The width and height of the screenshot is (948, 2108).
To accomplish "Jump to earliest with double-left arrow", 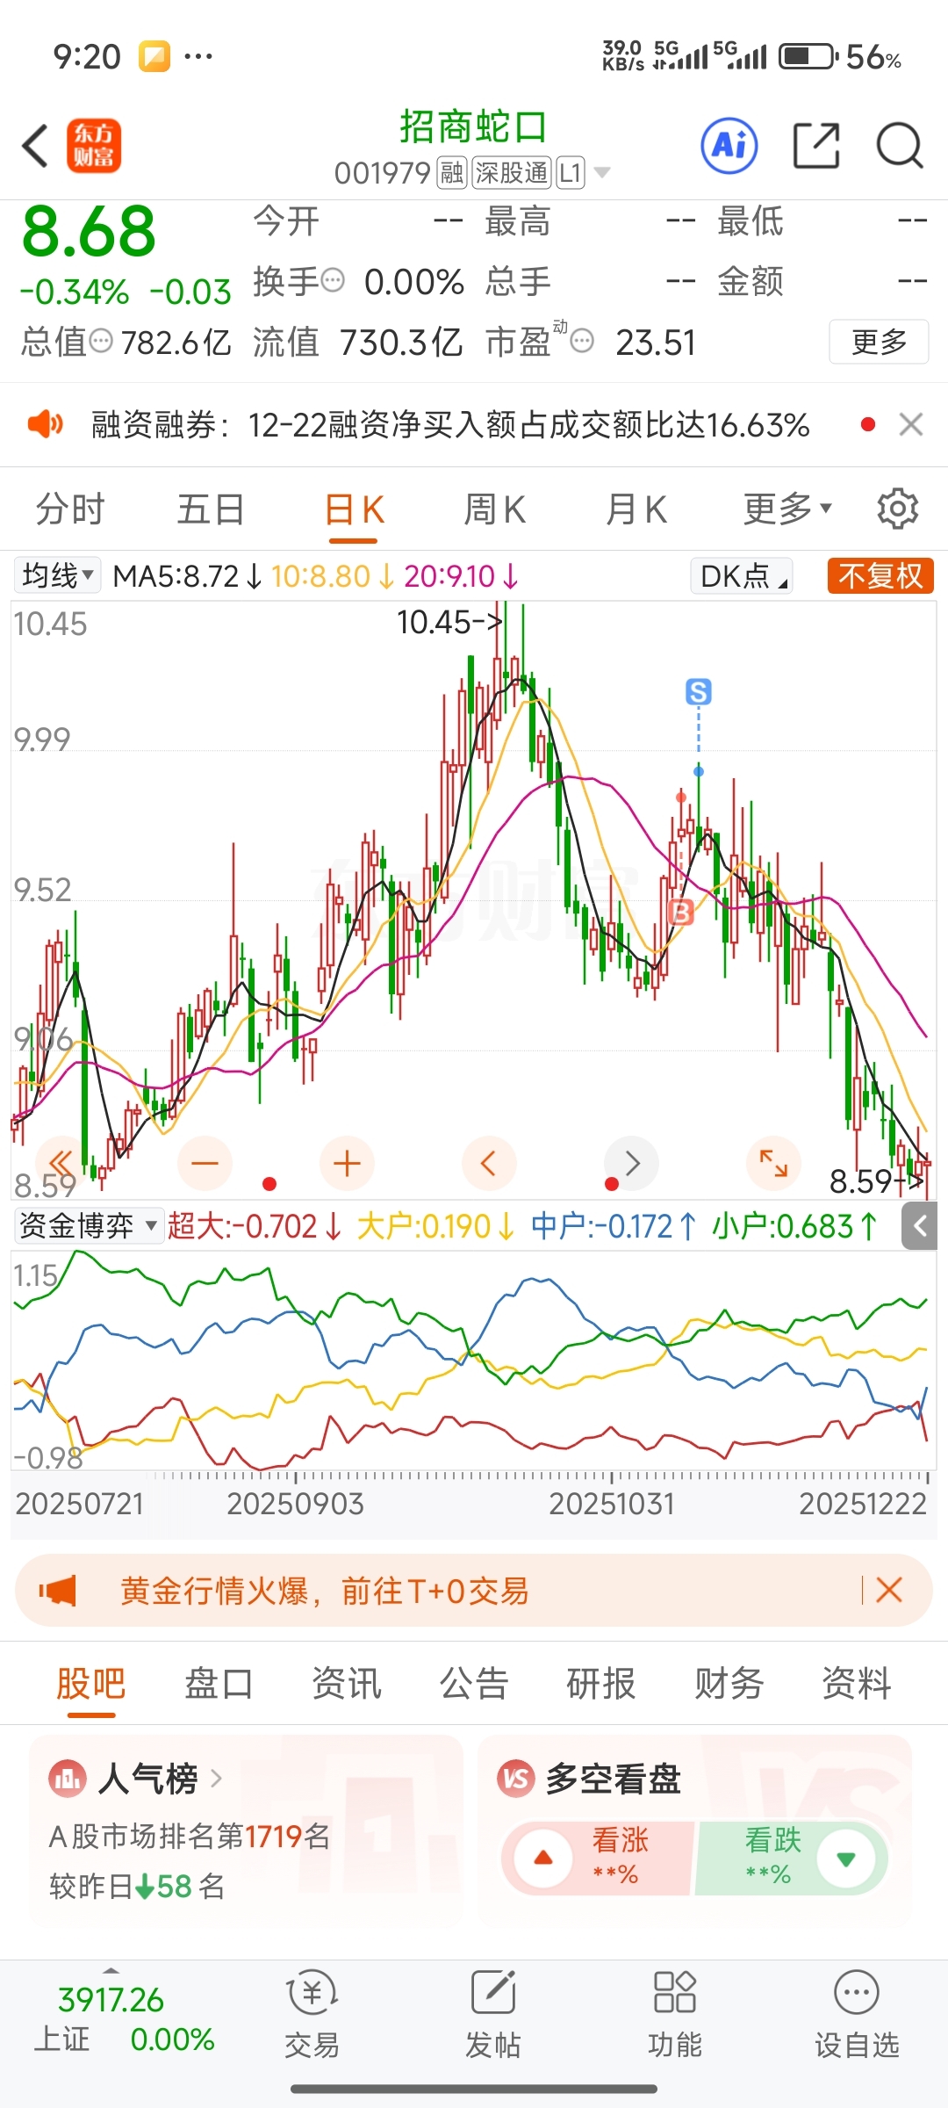I will (x=61, y=1164).
